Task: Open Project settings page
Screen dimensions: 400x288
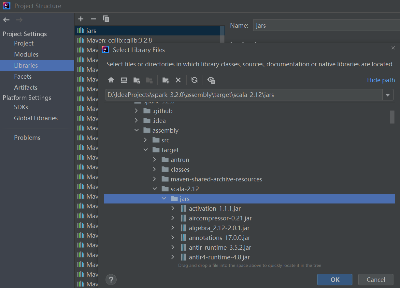Action: pos(24,43)
